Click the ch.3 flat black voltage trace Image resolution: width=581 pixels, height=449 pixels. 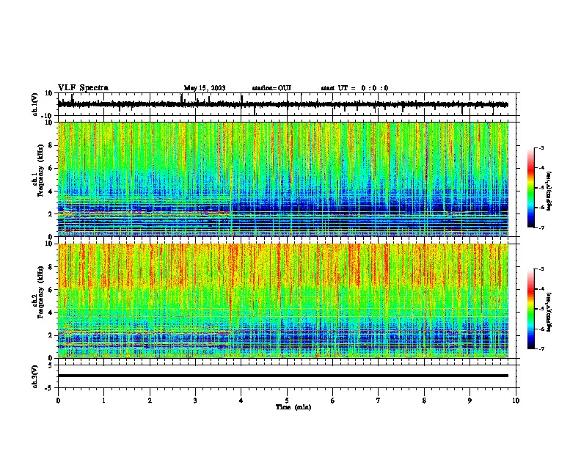pos(283,376)
